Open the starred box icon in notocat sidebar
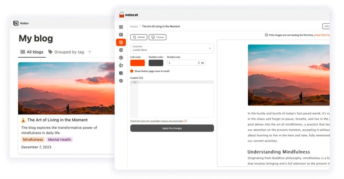Viewport: 344px width, 179px height. 121,73
